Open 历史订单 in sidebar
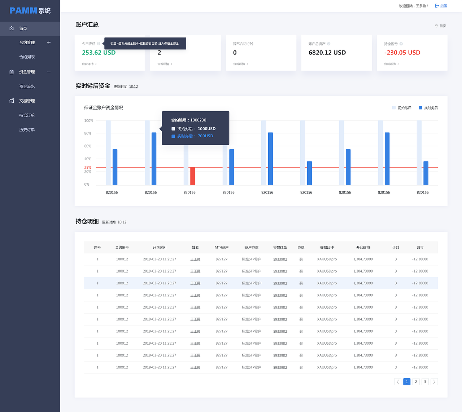This screenshot has width=462, height=412. coord(27,130)
